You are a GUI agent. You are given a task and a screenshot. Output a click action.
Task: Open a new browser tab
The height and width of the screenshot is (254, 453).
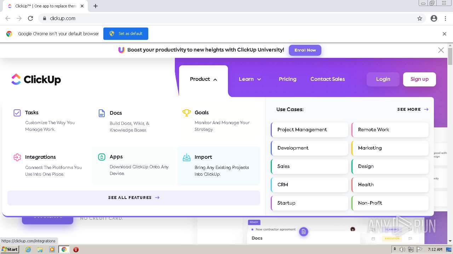95,6
